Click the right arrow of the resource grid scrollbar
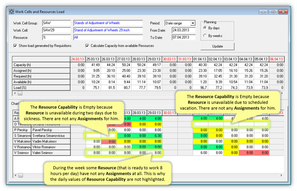The height and width of the screenshot is (191, 297). click(281, 175)
